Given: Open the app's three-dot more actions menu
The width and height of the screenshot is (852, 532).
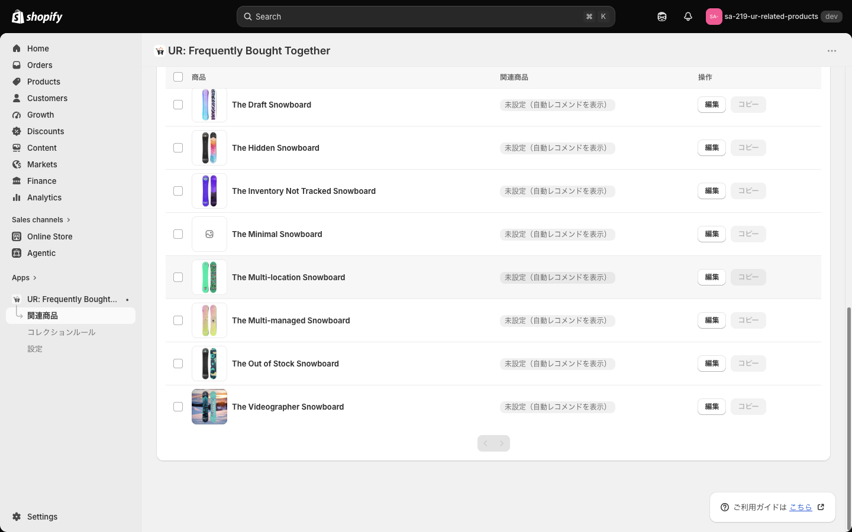Looking at the screenshot, I should (832, 51).
